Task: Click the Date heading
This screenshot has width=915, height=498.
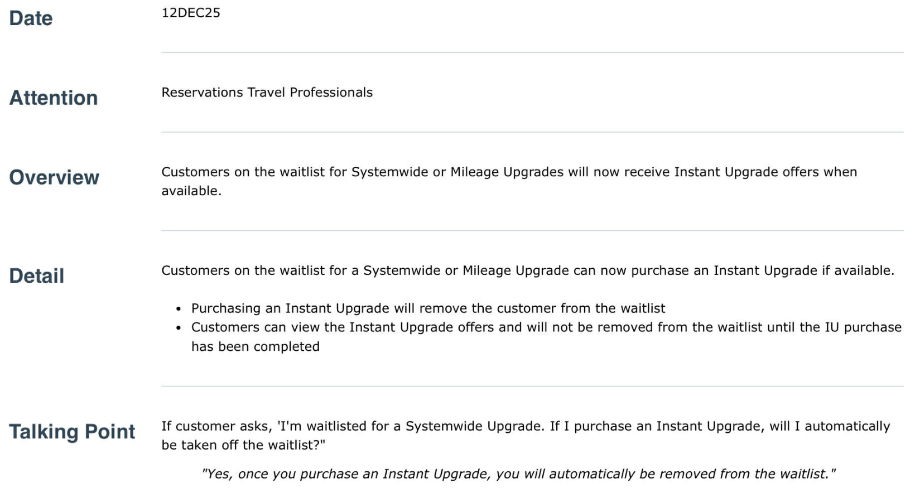Action: point(31,18)
